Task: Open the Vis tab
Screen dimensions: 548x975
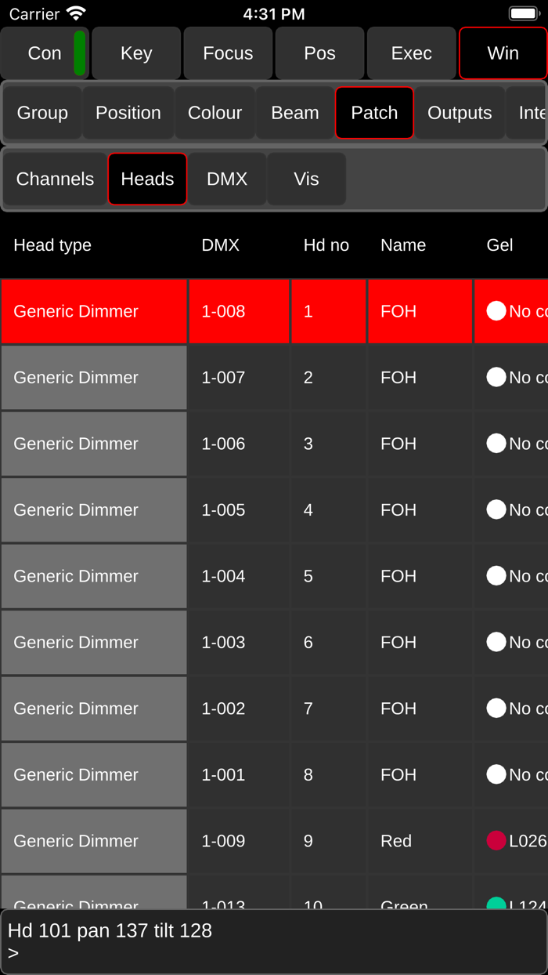Action: tap(306, 179)
